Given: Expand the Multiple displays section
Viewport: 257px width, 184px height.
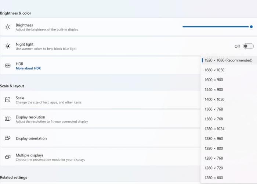Looking at the screenshot, I should tap(99, 157).
